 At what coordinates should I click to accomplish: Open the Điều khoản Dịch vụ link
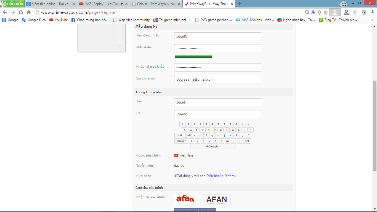click(221, 176)
